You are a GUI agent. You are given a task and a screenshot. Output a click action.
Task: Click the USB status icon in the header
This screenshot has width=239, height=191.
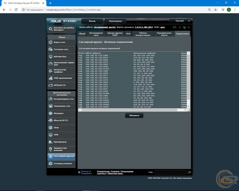[189, 27]
